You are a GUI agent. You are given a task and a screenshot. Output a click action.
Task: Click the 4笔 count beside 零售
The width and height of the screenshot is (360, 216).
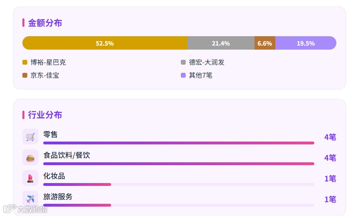point(330,137)
